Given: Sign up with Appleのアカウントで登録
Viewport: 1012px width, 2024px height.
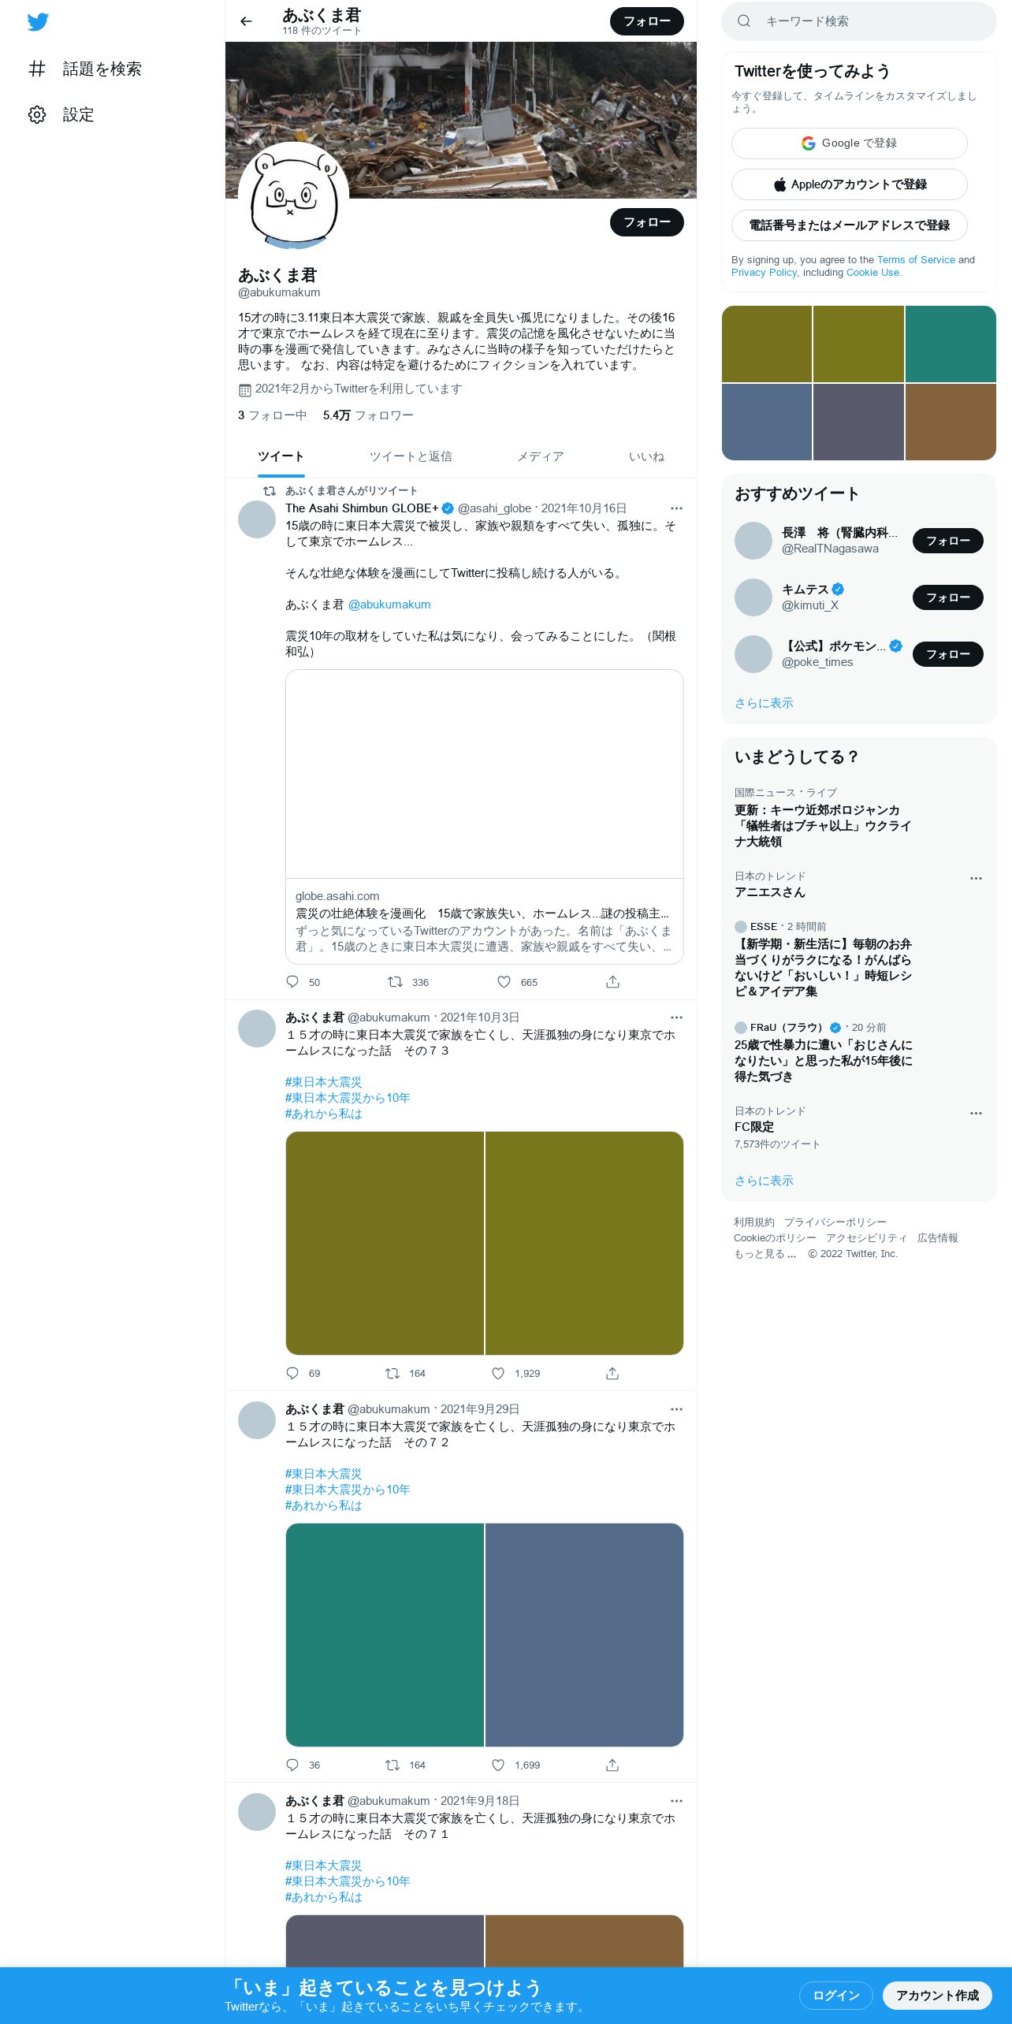Looking at the screenshot, I should click(x=849, y=184).
